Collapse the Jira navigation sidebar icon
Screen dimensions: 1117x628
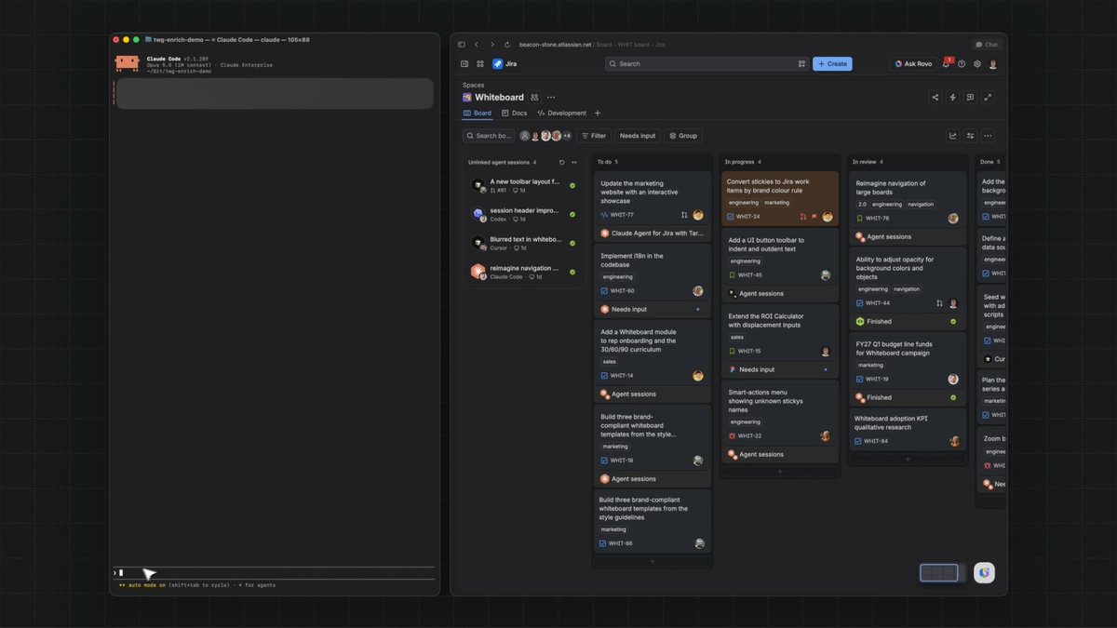coord(464,64)
